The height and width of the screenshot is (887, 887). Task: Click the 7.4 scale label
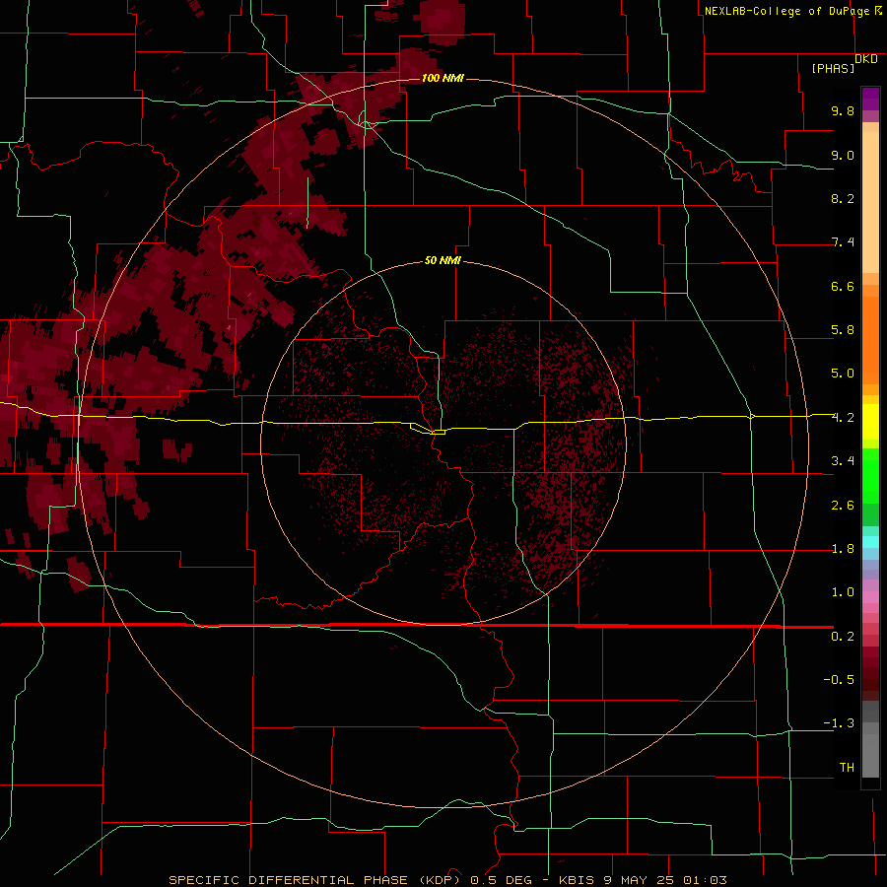click(x=843, y=242)
